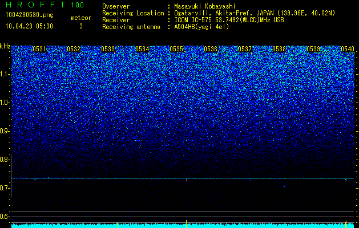The image size is (359, 228).
Task: Click the yellow meteor marker below 0535
Action: click(x=187, y=223)
